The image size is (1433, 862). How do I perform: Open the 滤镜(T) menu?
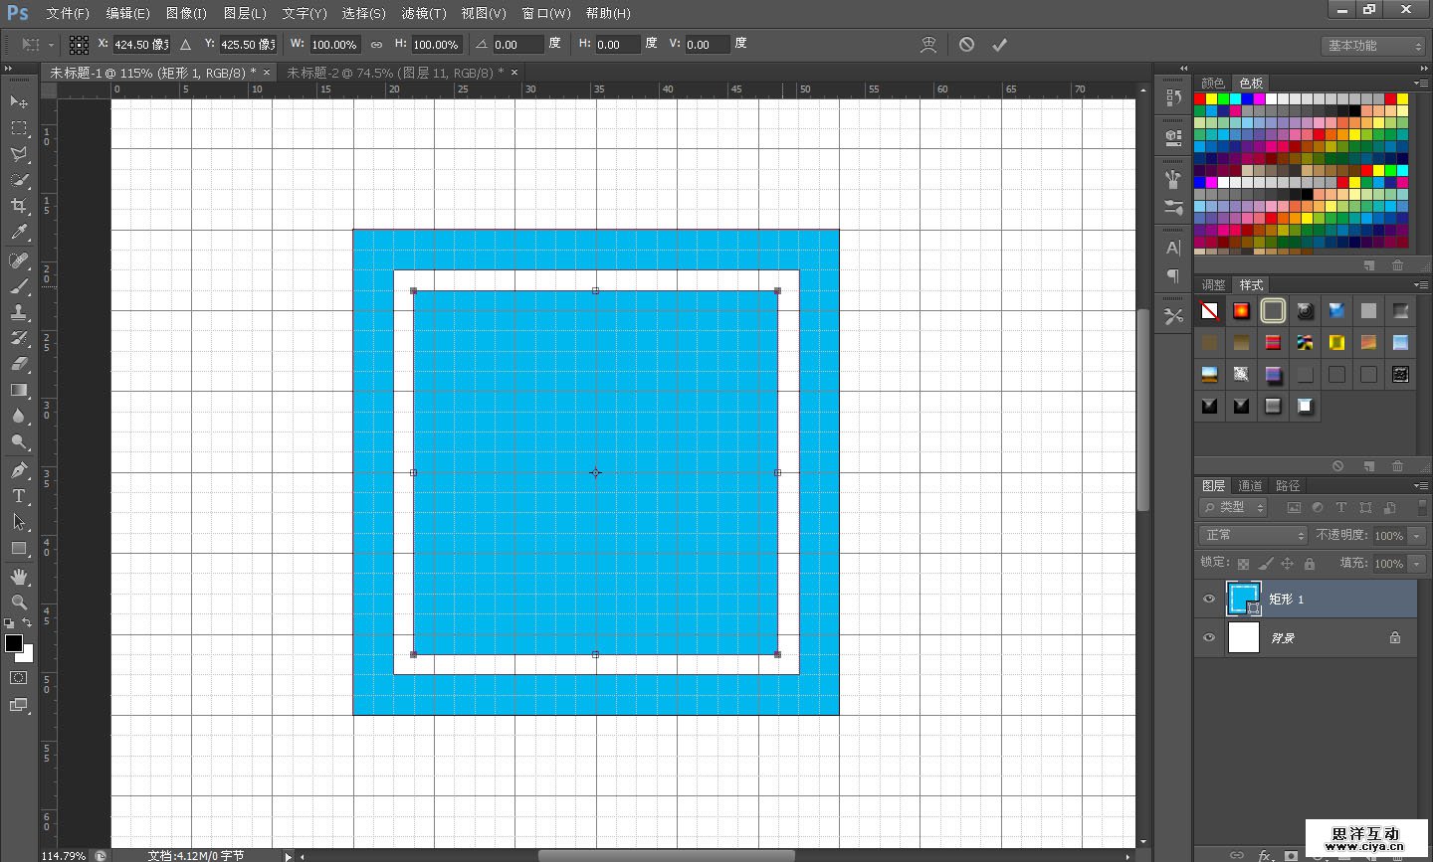click(x=423, y=13)
